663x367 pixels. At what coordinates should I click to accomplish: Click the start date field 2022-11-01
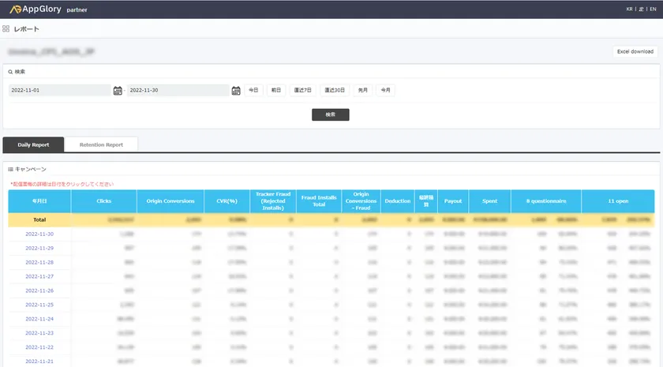tap(59, 91)
